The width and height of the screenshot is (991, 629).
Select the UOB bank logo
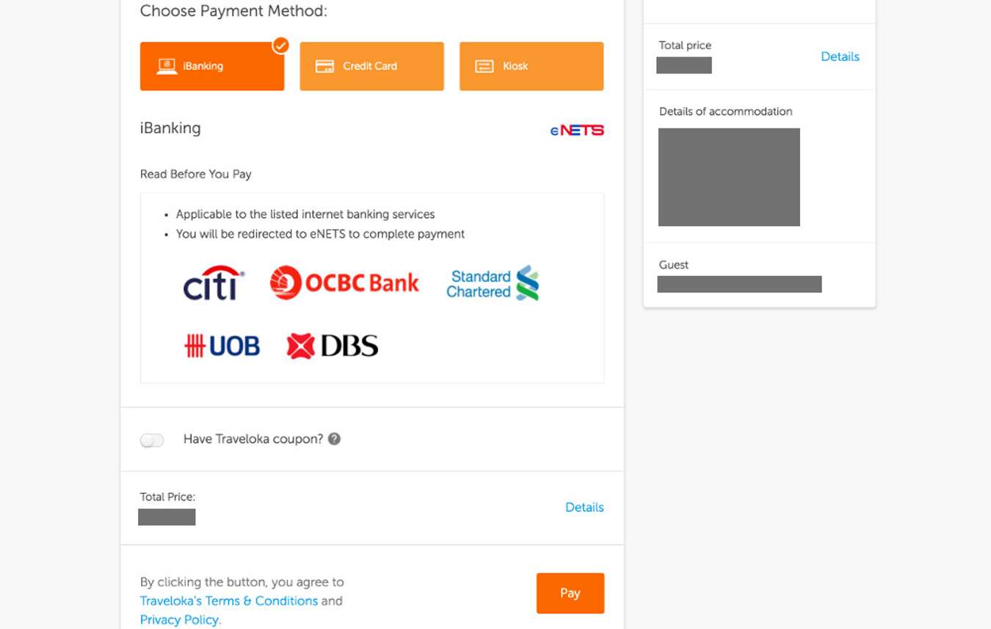click(222, 345)
